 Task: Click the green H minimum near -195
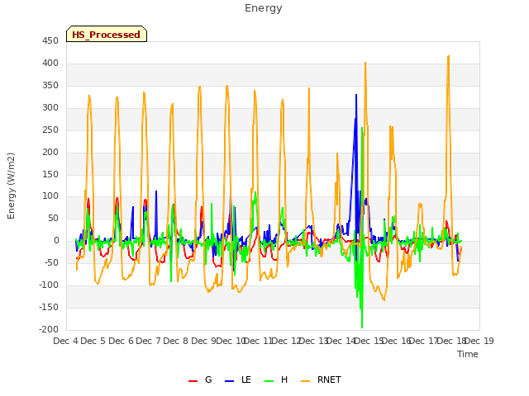pos(362,328)
